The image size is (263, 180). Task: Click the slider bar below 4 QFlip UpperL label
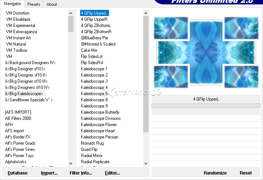(x=206, y=106)
